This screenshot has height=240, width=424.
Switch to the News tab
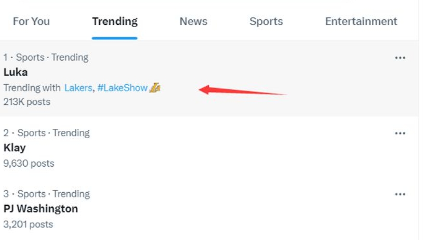(x=193, y=21)
